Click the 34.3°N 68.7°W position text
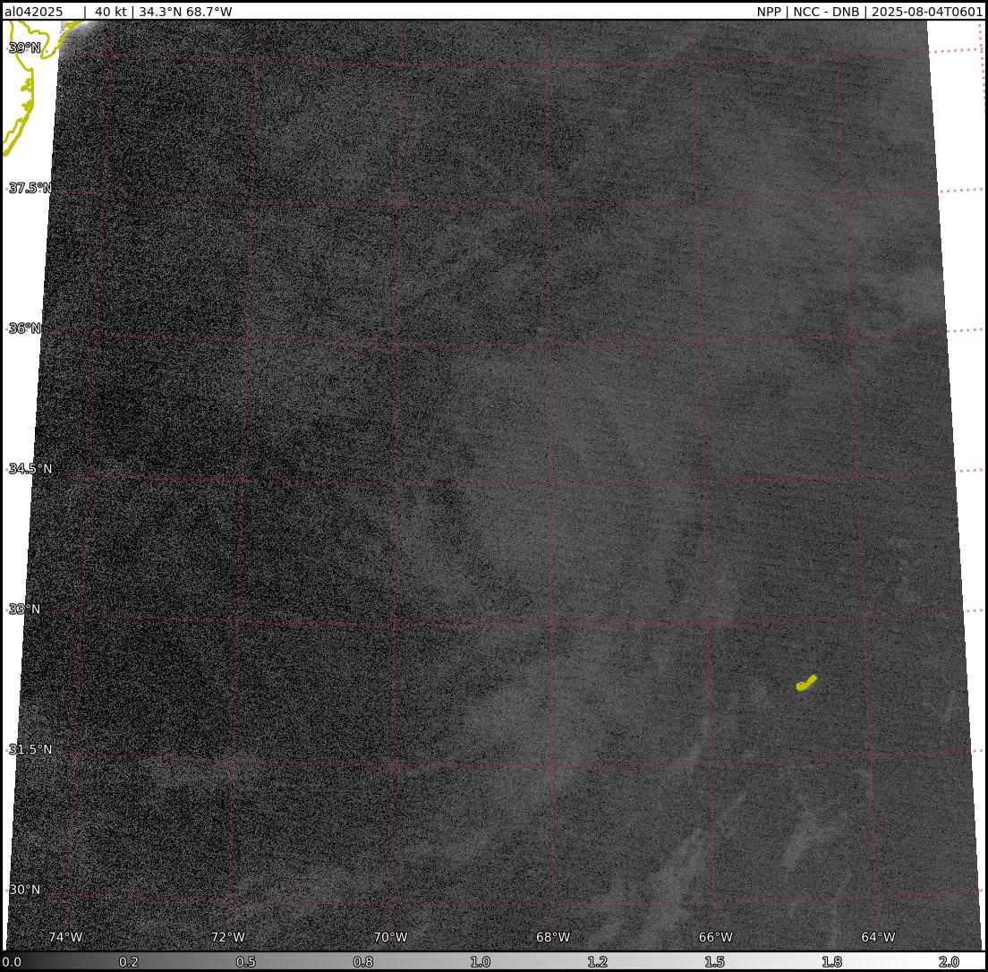Image resolution: width=988 pixels, height=972 pixels. pyautogui.click(x=185, y=12)
